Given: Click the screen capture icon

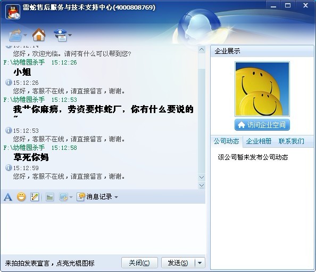Looking at the screenshot, I should tap(63, 197).
